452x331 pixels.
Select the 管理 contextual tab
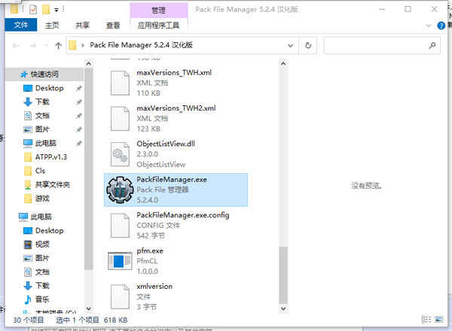click(158, 11)
